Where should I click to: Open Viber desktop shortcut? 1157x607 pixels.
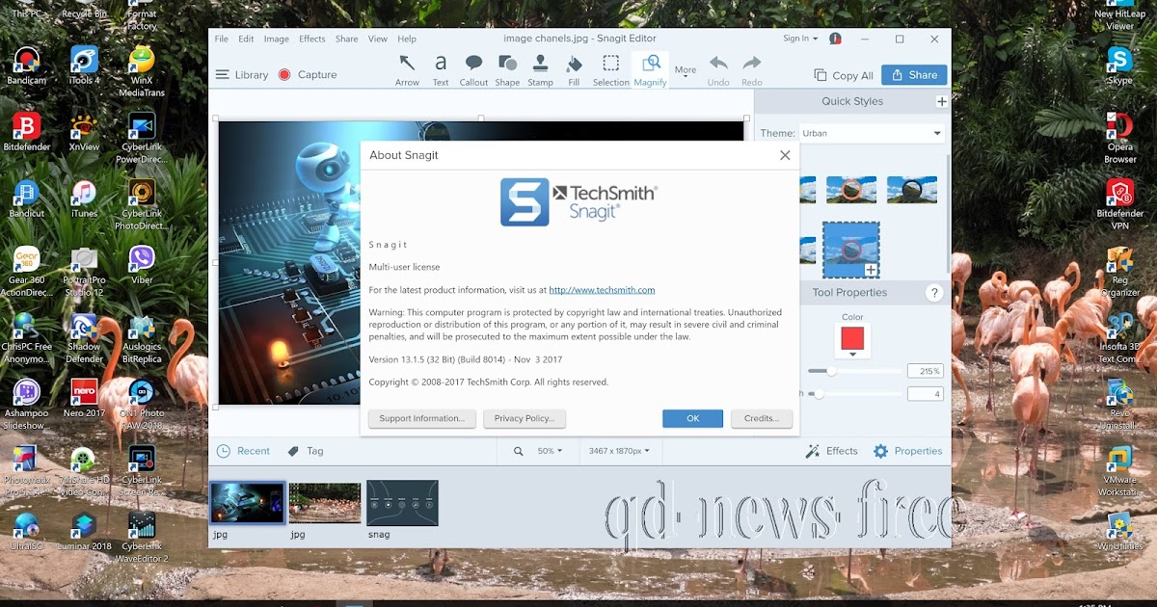coord(142,265)
